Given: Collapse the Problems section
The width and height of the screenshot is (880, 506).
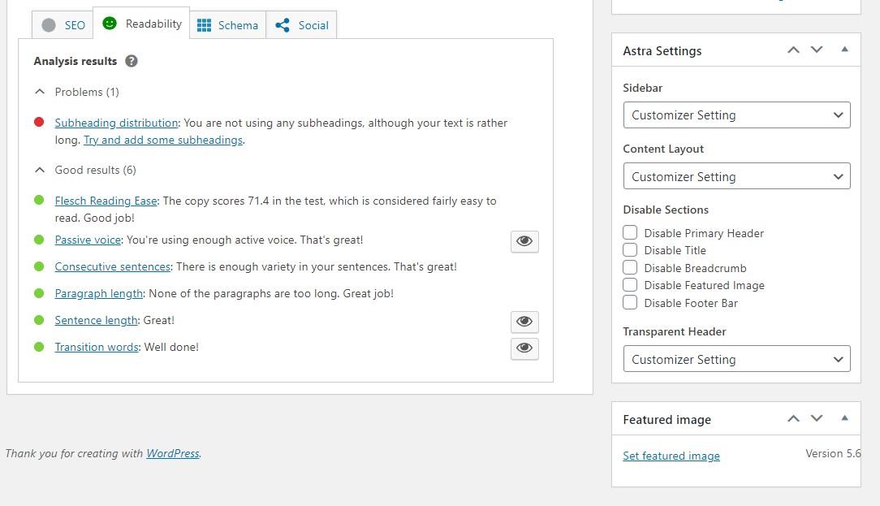Looking at the screenshot, I should click(x=40, y=92).
